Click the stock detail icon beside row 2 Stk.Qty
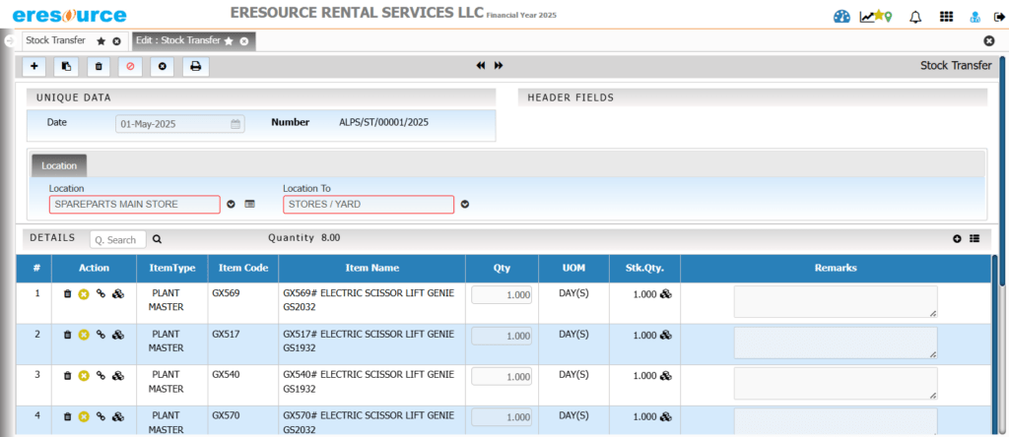This screenshot has height=437, width=1009. 666,336
